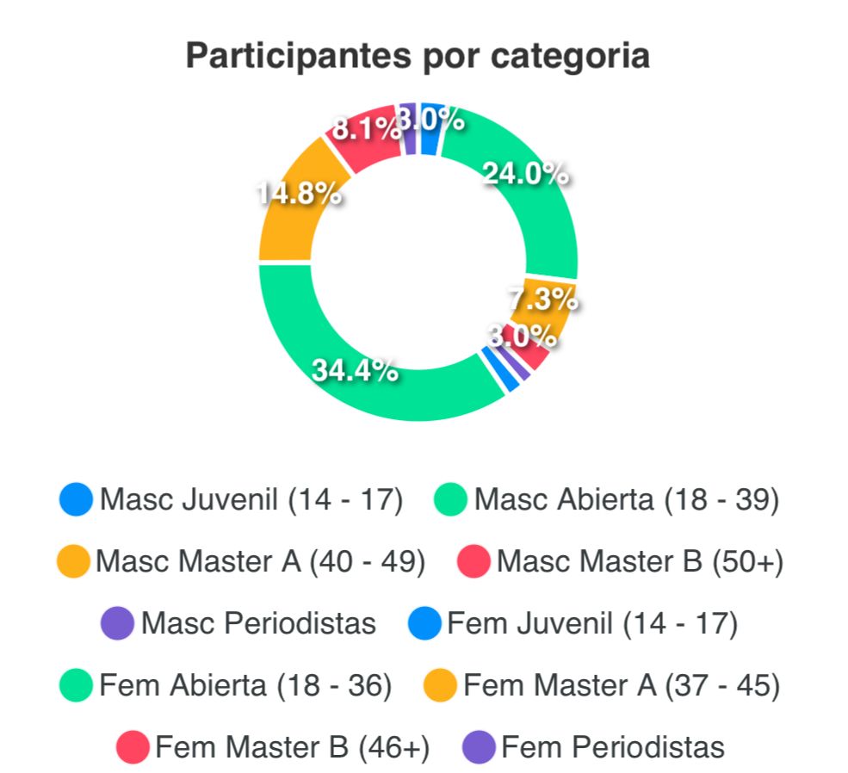Click the green Masc Abierta legend swatch

452,500
